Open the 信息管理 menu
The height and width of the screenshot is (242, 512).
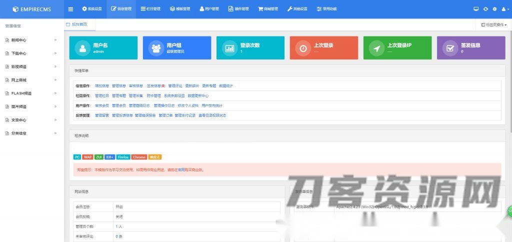tap(121, 9)
